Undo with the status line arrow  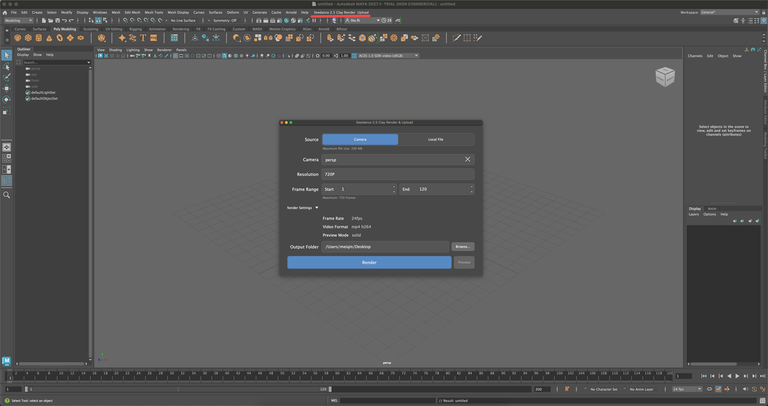coord(64,20)
